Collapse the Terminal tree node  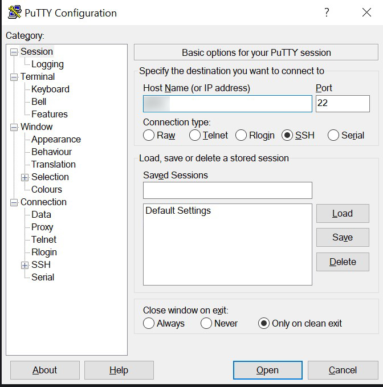[x=14, y=78]
